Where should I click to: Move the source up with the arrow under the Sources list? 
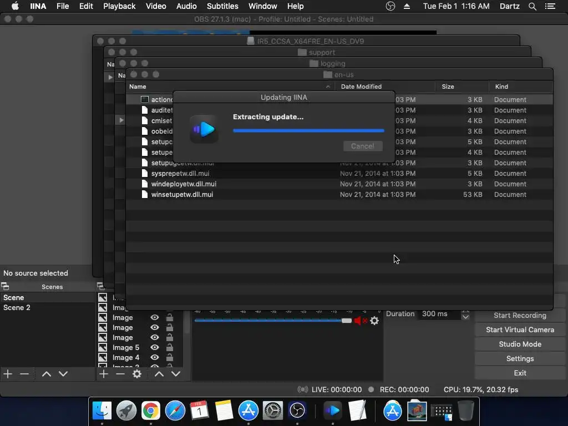click(x=159, y=374)
